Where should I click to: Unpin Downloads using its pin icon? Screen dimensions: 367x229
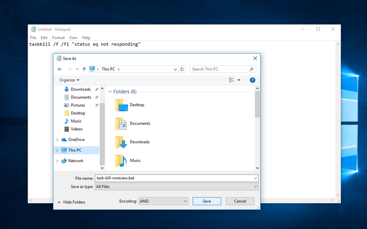pyautogui.click(x=96, y=89)
